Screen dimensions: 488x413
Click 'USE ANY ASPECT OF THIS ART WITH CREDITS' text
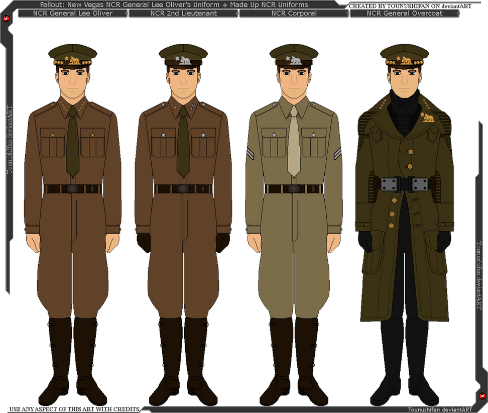click(x=74, y=409)
